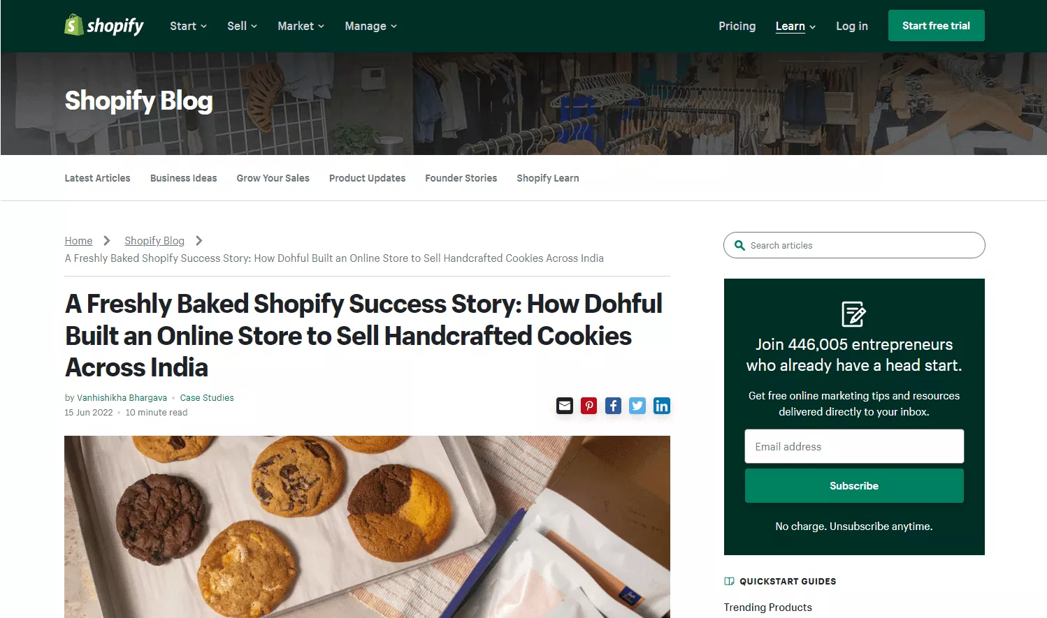Expand the Market dropdown menu
Image resolution: width=1047 pixels, height=618 pixels.
click(x=301, y=26)
